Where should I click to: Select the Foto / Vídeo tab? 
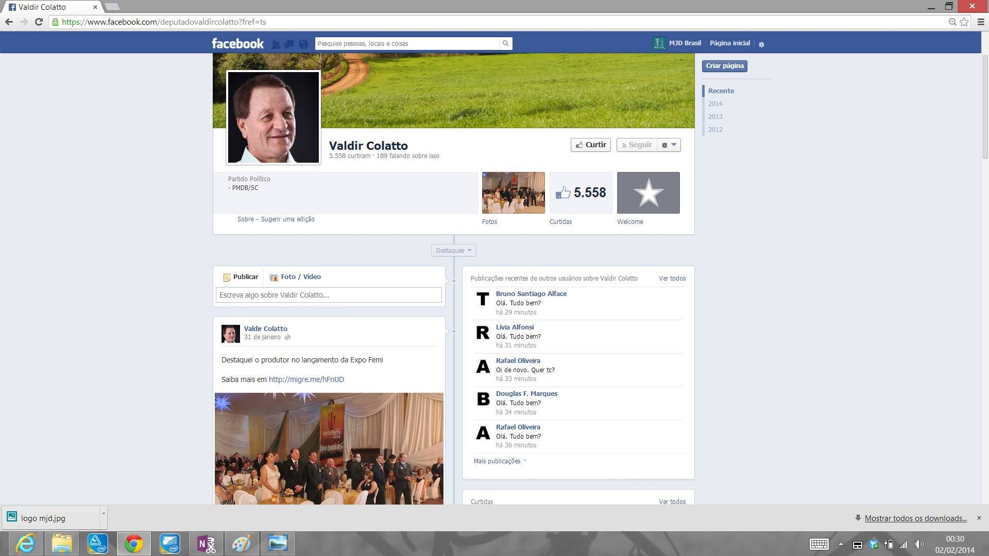coord(296,277)
